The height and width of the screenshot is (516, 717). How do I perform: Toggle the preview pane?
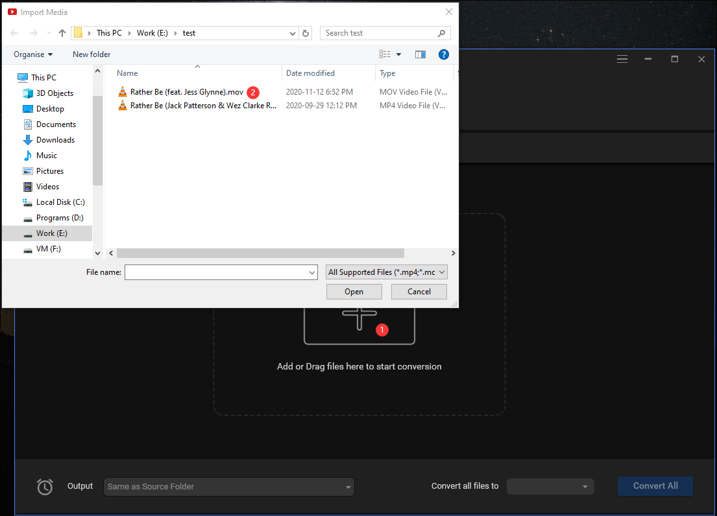[x=420, y=54]
